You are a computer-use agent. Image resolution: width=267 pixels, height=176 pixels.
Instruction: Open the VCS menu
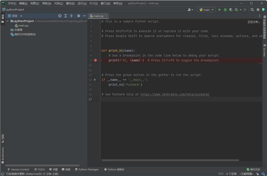coord(93,4)
